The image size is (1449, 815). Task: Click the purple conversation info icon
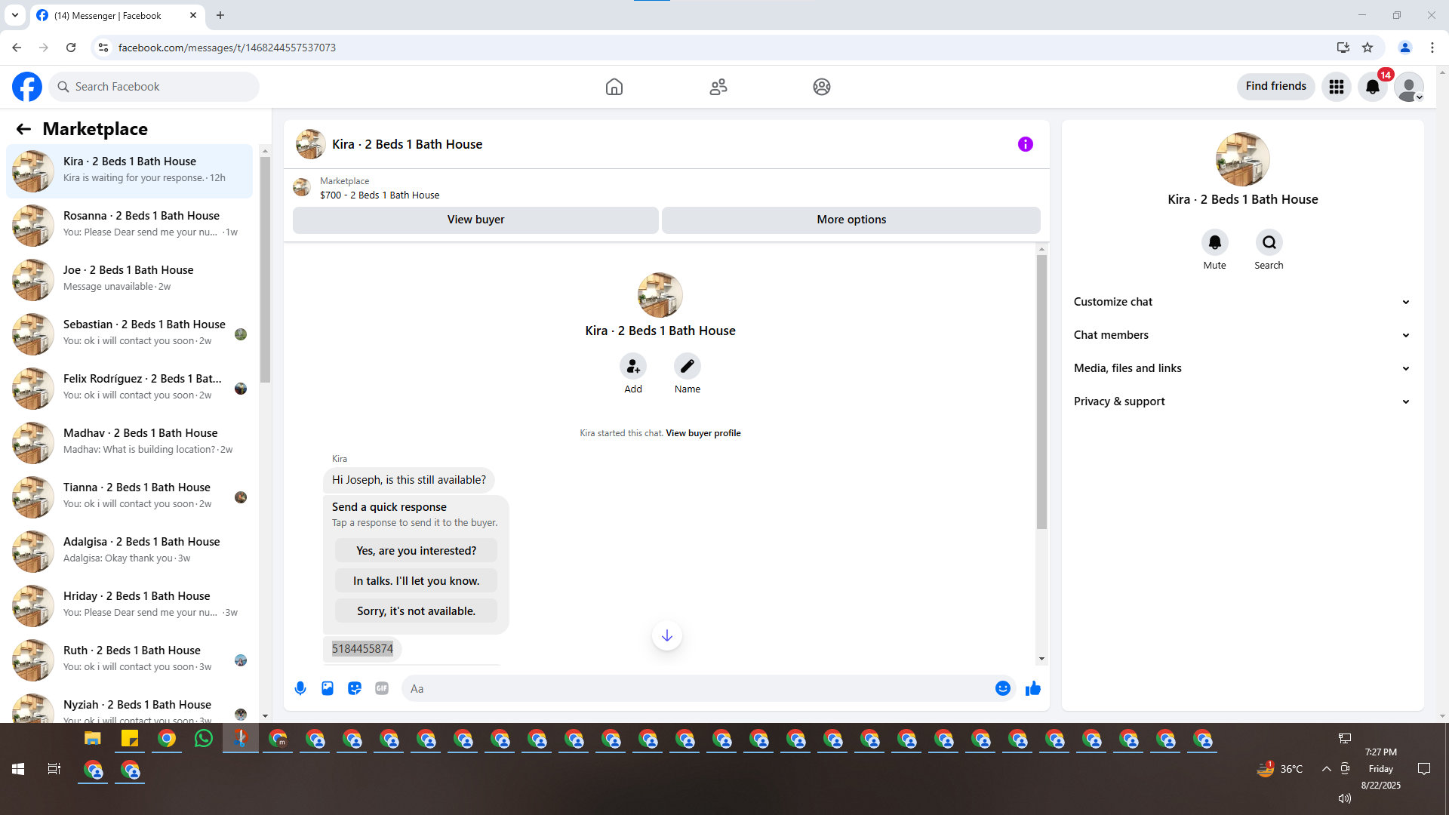tap(1025, 144)
